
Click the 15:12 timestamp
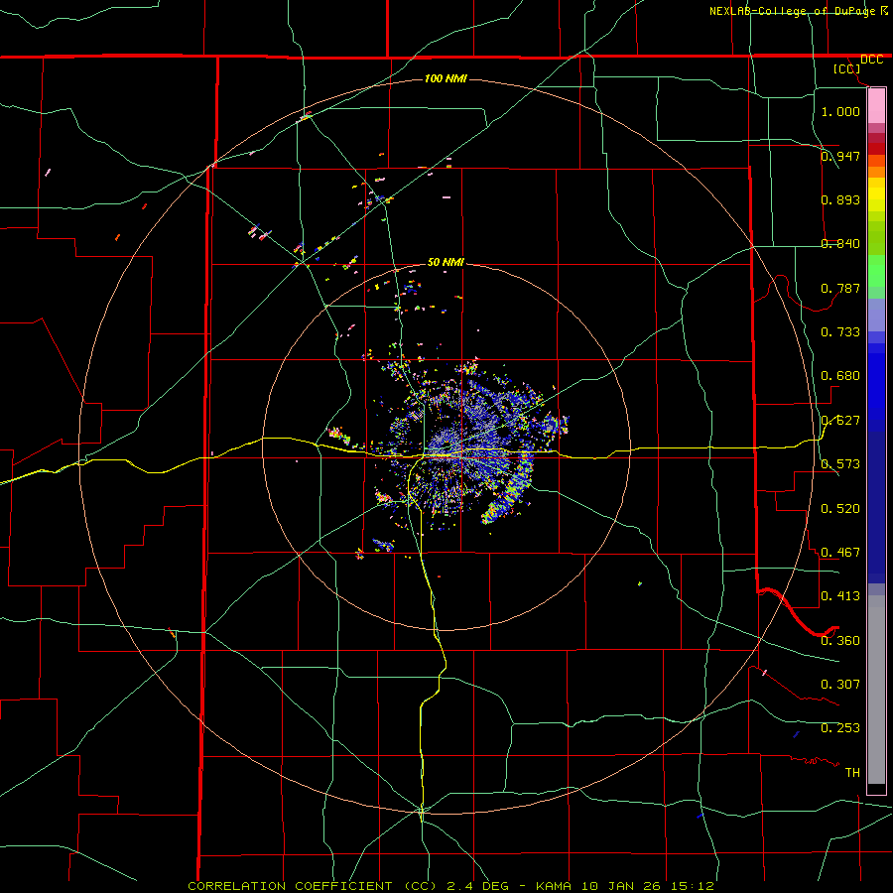click(693, 886)
